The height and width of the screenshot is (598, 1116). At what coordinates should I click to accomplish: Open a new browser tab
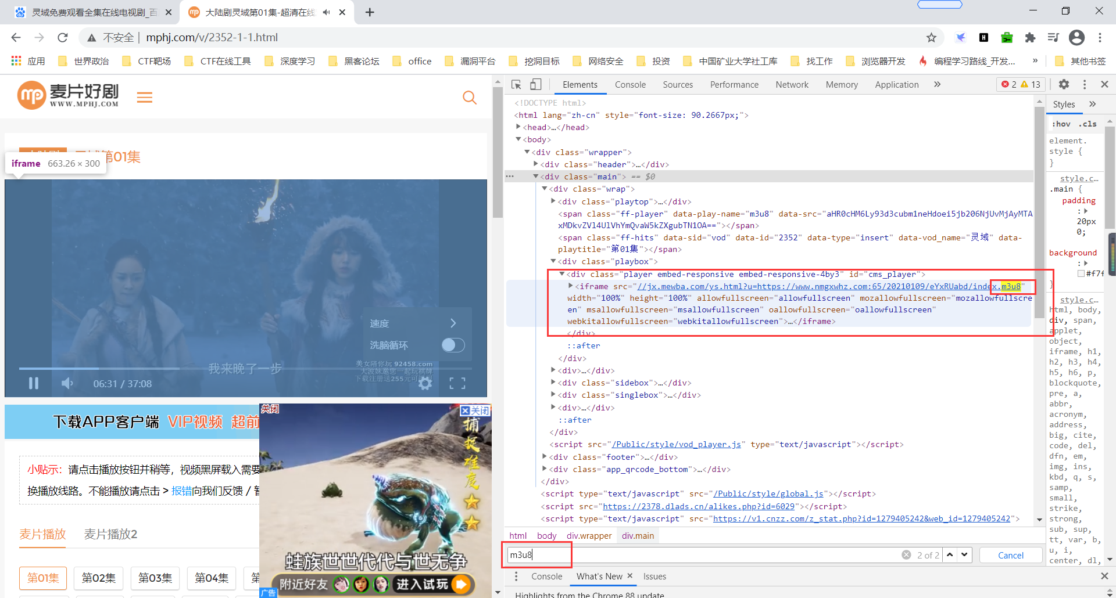(370, 12)
